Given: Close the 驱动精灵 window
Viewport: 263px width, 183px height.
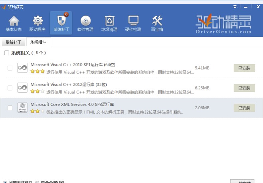Looking at the screenshot, I should coord(258,7).
